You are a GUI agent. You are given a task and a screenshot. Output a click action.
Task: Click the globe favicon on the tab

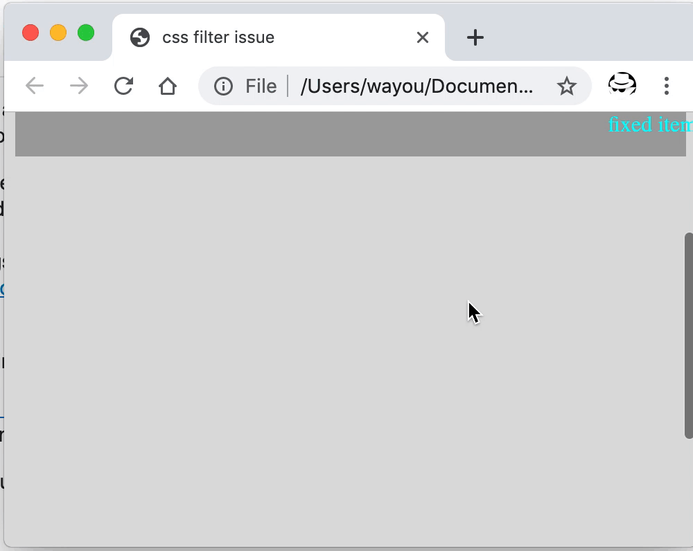pyautogui.click(x=140, y=37)
